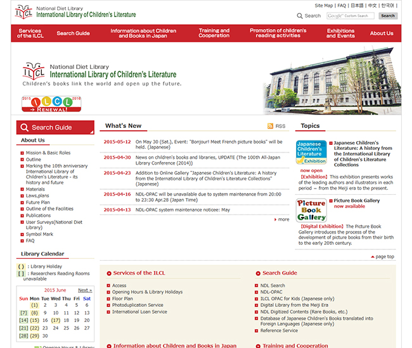This screenshot has height=348, width=412.
Task: Open the Materials link
Action: click(35, 189)
